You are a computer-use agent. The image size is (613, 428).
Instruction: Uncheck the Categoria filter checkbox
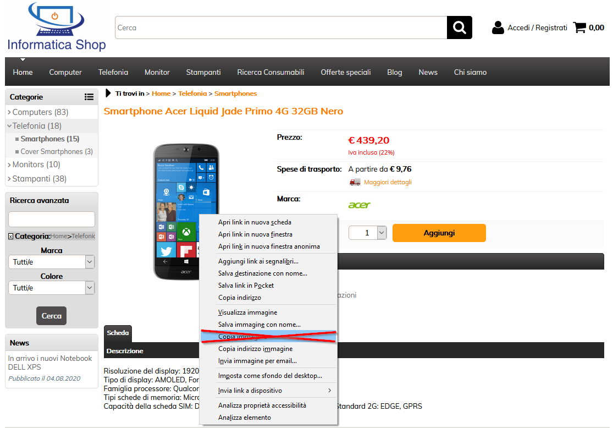pyautogui.click(x=10, y=237)
